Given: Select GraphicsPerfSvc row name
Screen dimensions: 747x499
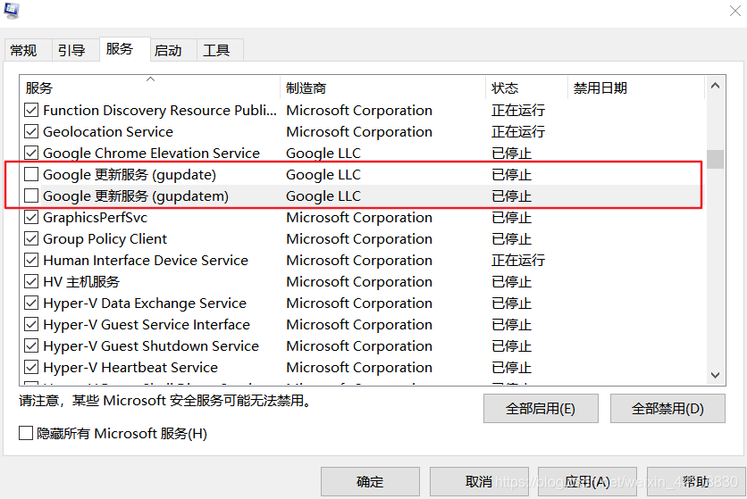Looking at the screenshot, I should 96,218.
